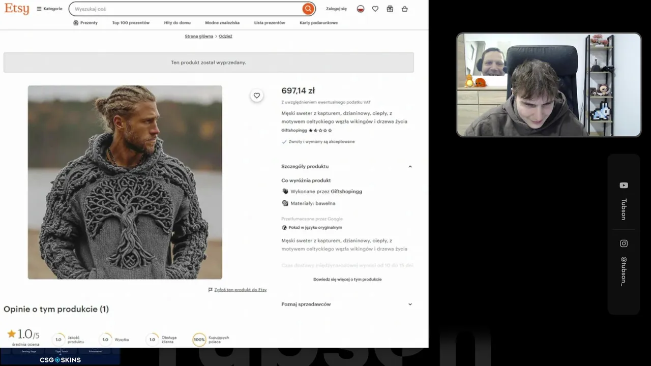The width and height of the screenshot is (651, 366).
Task: Click the orange star beside 1.0/5
Action: [x=11, y=334]
